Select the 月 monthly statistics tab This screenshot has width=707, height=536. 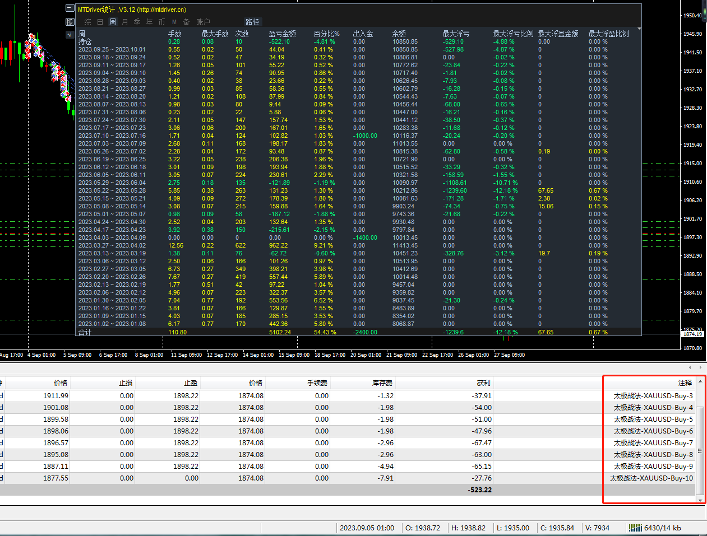pos(124,22)
